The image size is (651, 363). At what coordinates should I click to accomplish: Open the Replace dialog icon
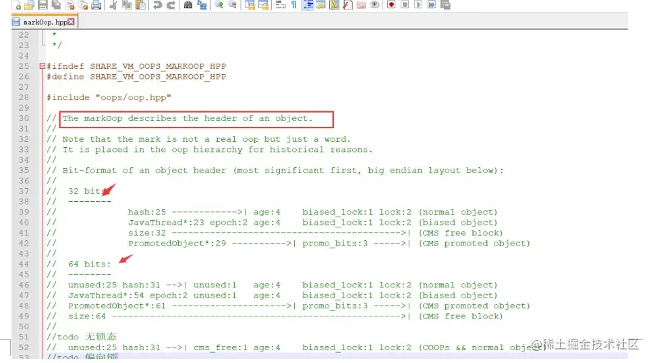201,5
